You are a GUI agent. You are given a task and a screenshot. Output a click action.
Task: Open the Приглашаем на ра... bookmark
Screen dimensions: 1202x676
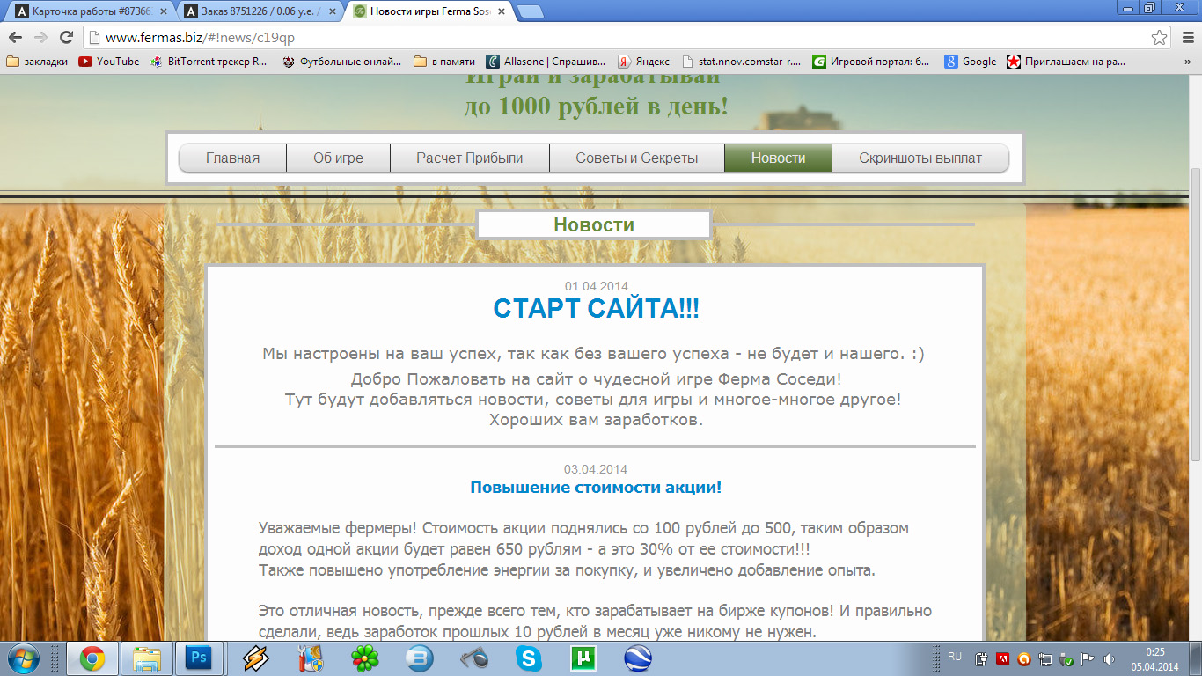(x=1066, y=62)
